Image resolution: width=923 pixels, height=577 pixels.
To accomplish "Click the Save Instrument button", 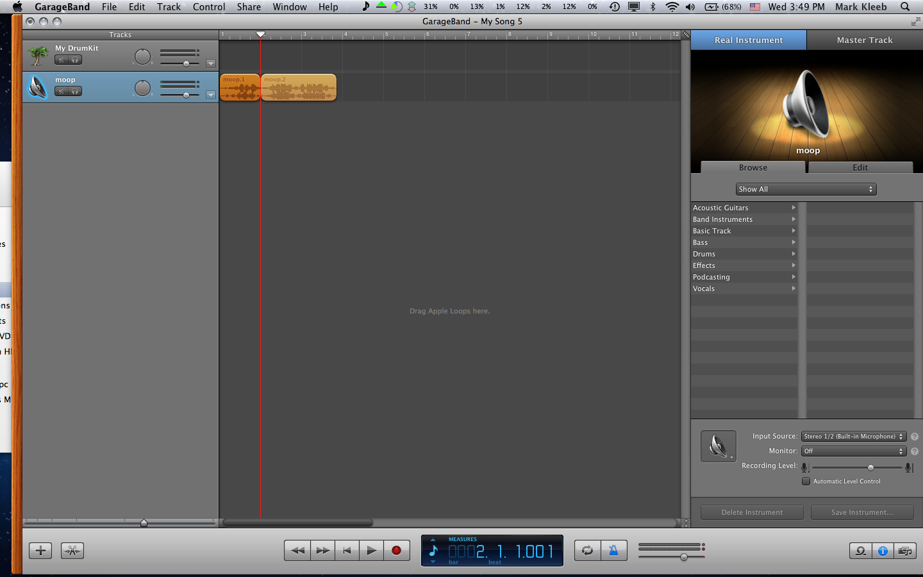I will pyautogui.click(x=862, y=512).
